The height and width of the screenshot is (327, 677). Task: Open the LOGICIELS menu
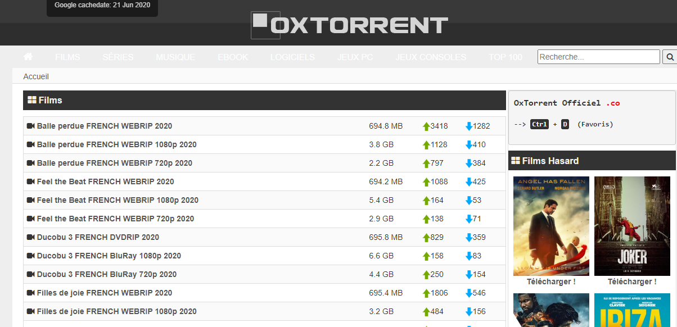click(292, 57)
